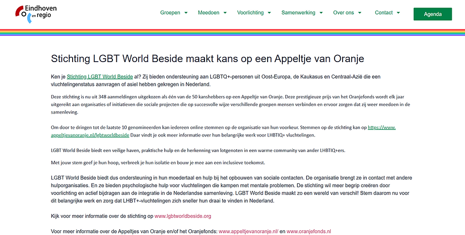Open the Over ons menu
The height and width of the screenshot is (235, 465).
344,13
